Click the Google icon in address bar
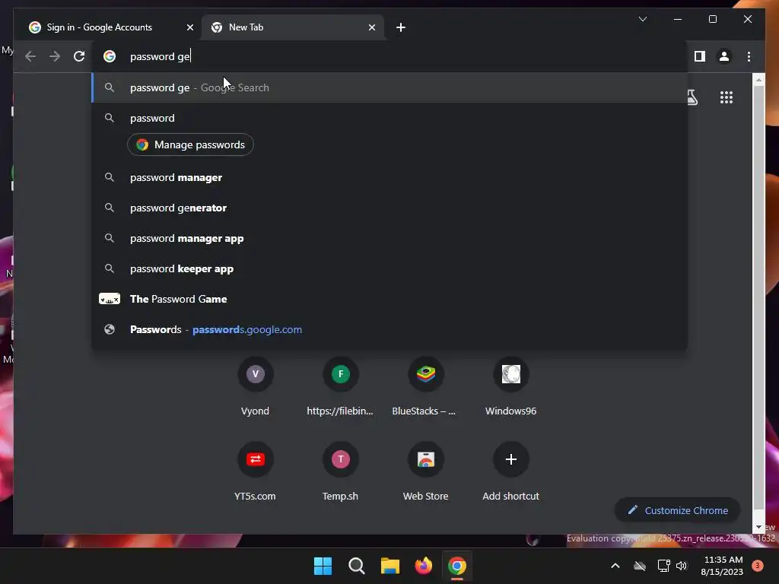Viewport: 779px width, 584px height. coord(110,56)
